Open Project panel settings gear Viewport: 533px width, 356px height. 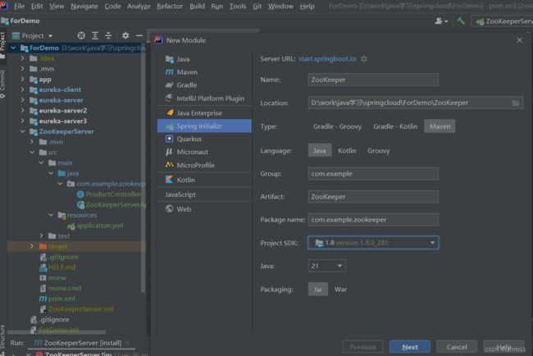pos(125,35)
